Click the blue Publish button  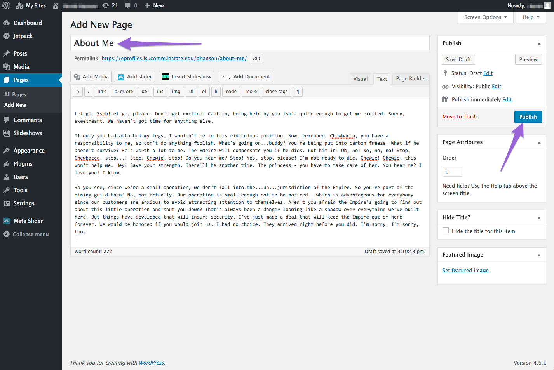pyautogui.click(x=528, y=117)
